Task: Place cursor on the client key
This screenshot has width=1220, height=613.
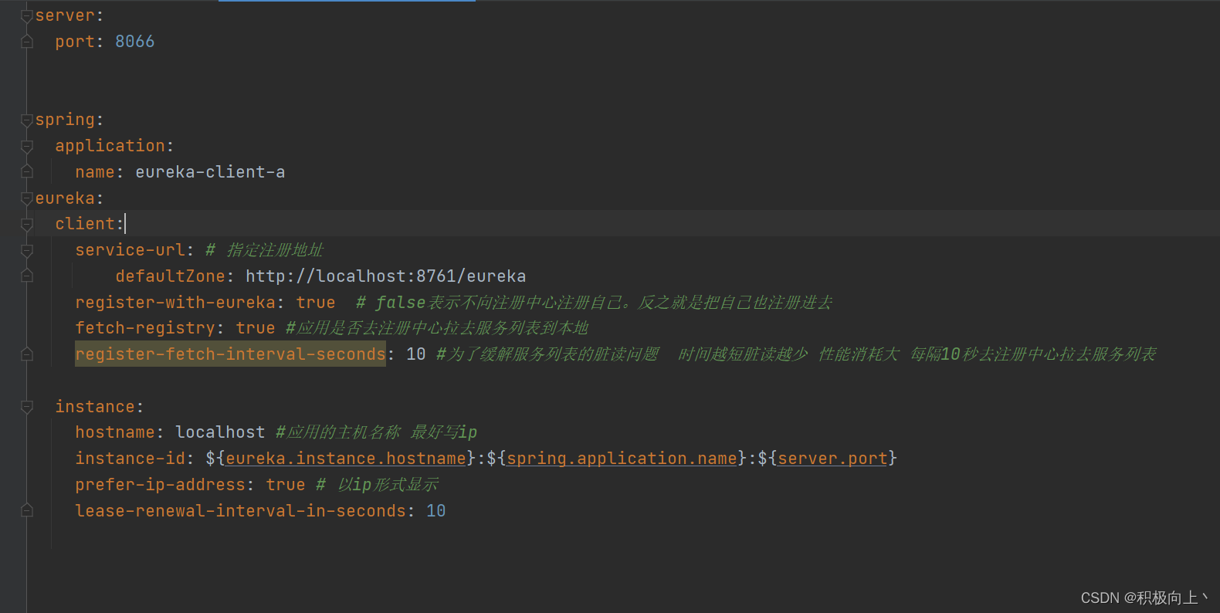Action: 85,224
